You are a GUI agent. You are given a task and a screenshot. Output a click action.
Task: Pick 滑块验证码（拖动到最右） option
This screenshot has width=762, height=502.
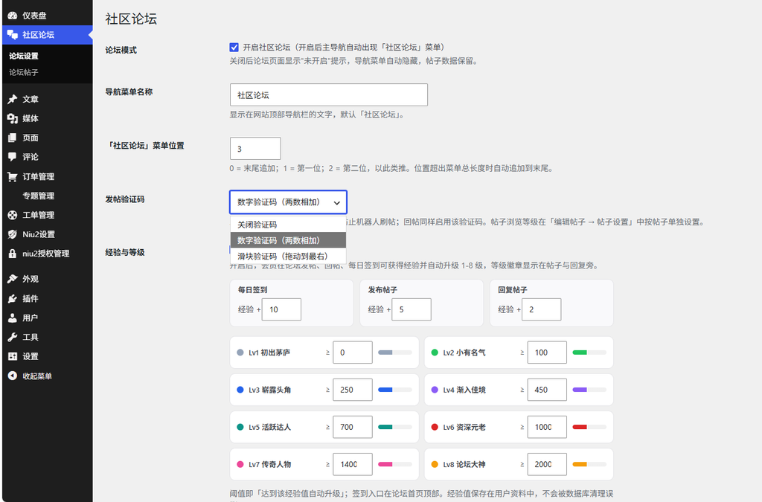[288, 256]
